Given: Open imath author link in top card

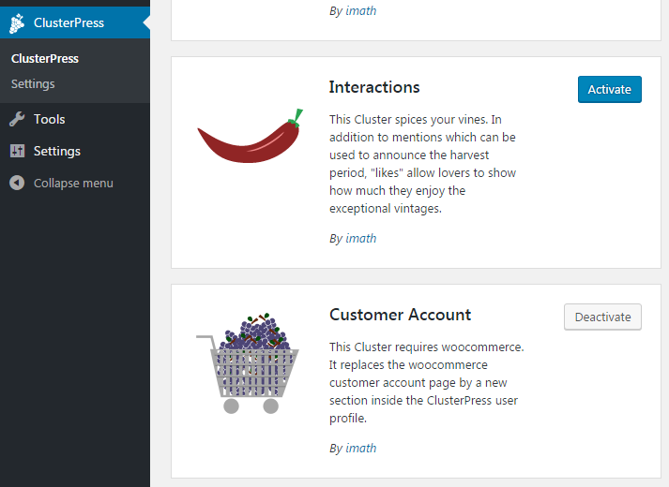Looking at the screenshot, I should 361,10.
